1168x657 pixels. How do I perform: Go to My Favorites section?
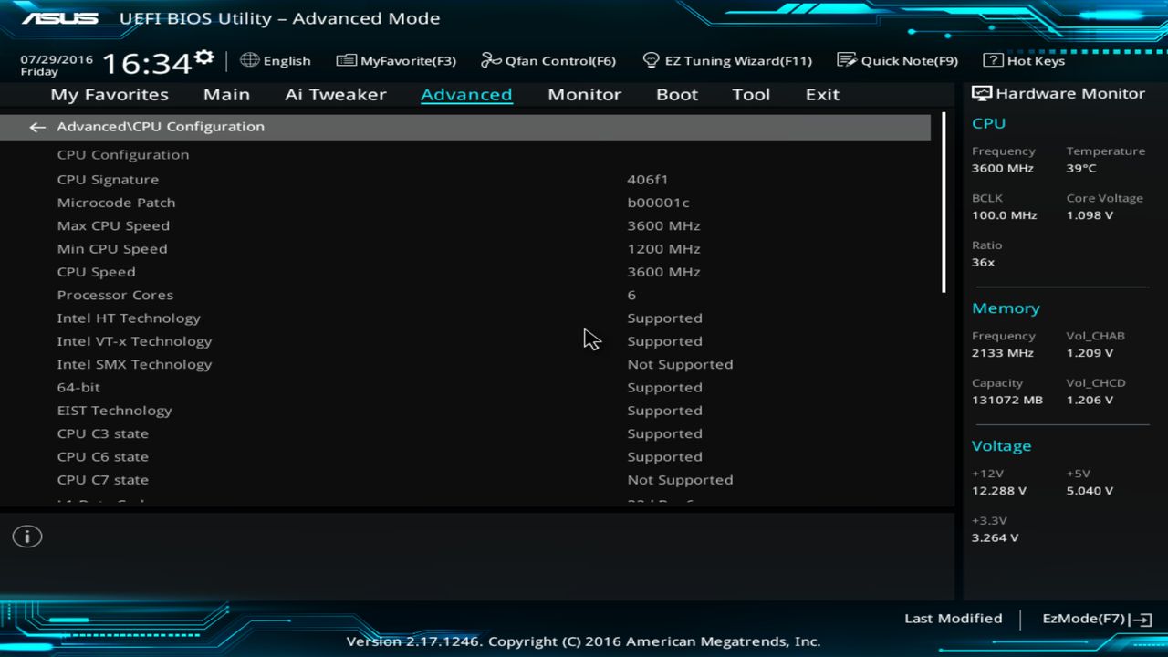coord(109,94)
